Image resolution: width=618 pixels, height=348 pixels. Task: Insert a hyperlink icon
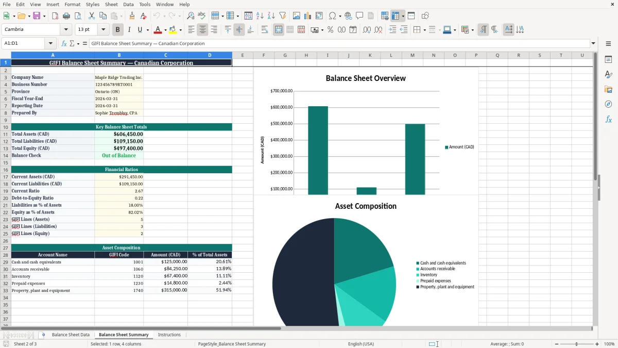pos(348,16)
